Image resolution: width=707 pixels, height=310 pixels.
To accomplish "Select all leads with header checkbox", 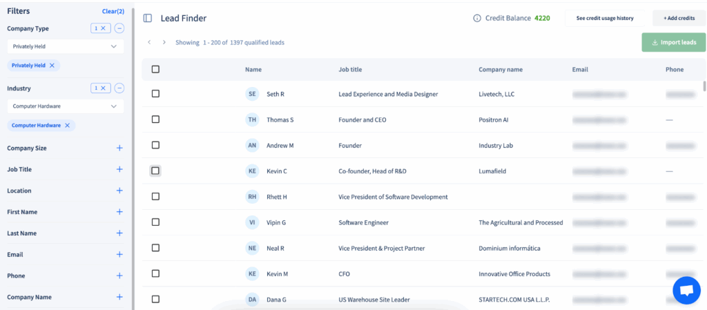I will pos(155,69).
